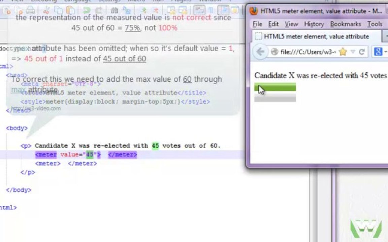Open the Firefox Tools menu
Viewport: 388px width, 242px height.
coord(375,24)
